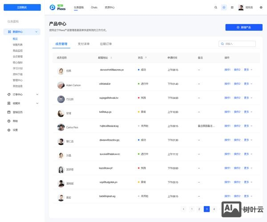This screenshot has height=222, width=267.
Task: Switch to the 支付详单 tab
Action: pos(84,44)
